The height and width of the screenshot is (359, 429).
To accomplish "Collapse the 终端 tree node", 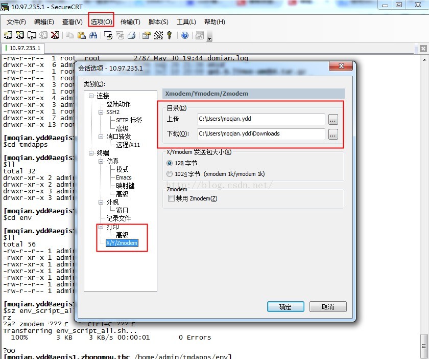I will (x=91, y=153).
